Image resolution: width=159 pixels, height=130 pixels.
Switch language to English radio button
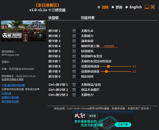[127, 7]
